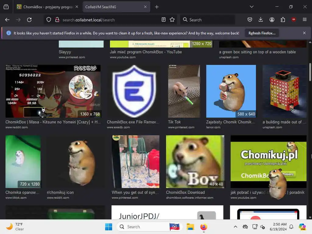Click ChomikBox Download result title
The image size is (312, 234).
pos(185,193)
